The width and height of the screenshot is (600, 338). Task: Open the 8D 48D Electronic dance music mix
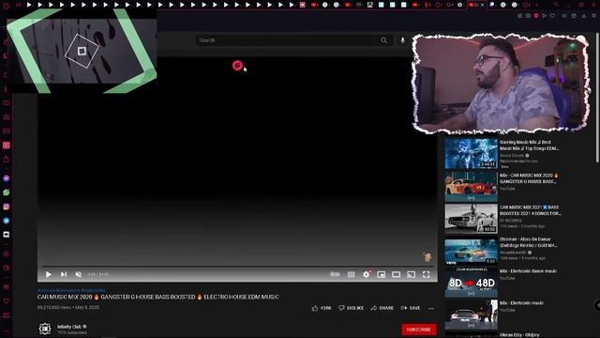(471, 284)
